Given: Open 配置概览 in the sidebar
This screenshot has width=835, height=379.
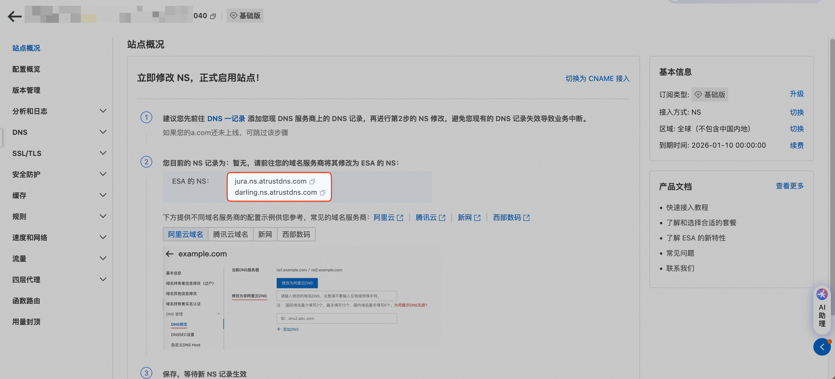Looking at the screenshot, I should [x=26, y=69].
